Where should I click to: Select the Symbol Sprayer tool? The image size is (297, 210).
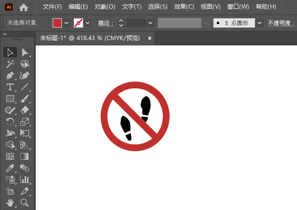[x=10, y=180]
